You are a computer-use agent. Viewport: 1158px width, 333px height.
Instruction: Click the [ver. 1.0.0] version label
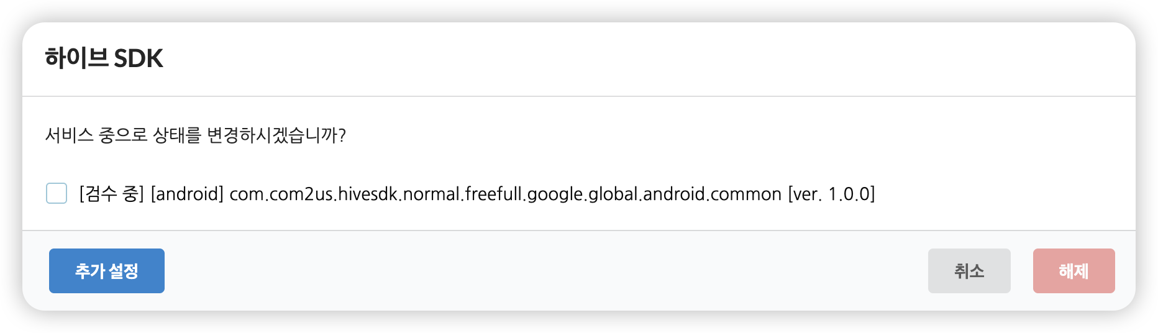click(x=831, y=194)
